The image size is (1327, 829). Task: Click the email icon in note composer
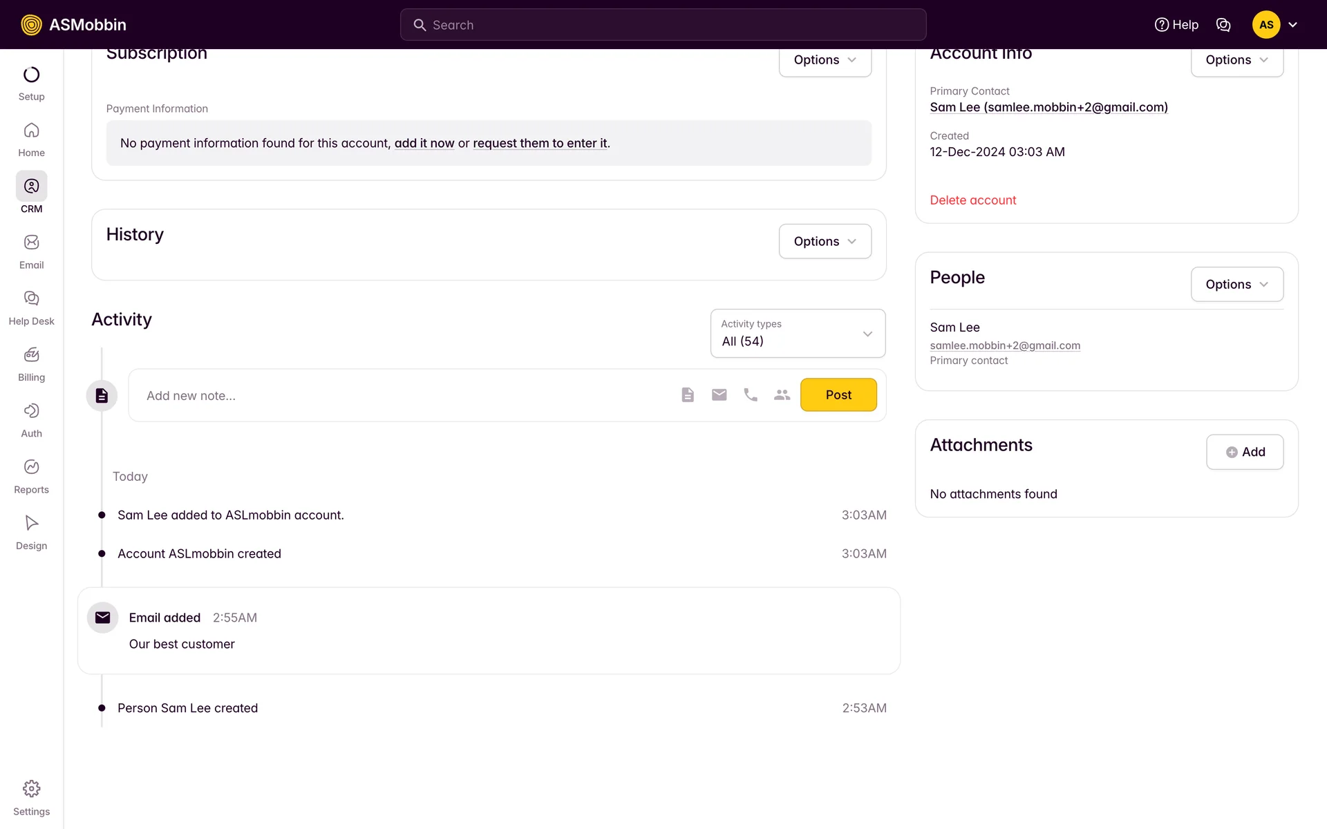pos(719,394)
